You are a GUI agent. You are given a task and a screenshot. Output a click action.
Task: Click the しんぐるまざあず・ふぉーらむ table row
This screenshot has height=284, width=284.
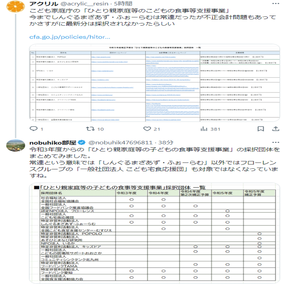[x=158, y=223]
